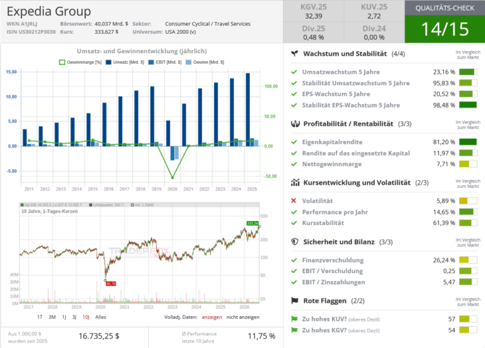This screenshot has width=485, height=348.
Task: Click the QUALITÄTS-CHECK 14/15 score box
Action: 444,22
